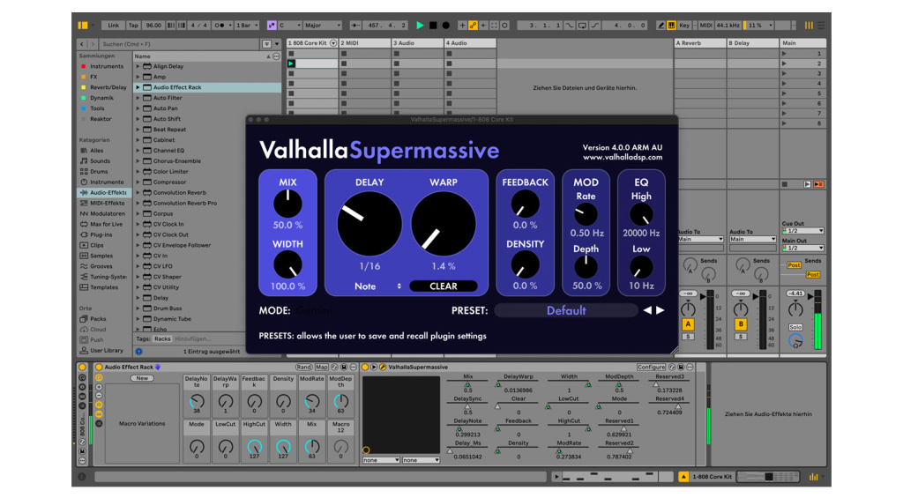This screenshot has height=498, width=903.
Task: Toggle the Loop switch in transport
Action: [582, 26]
